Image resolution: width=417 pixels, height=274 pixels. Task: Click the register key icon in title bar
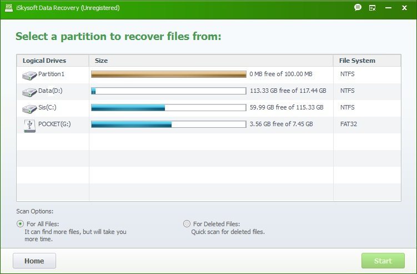click(x=373, y=8)
